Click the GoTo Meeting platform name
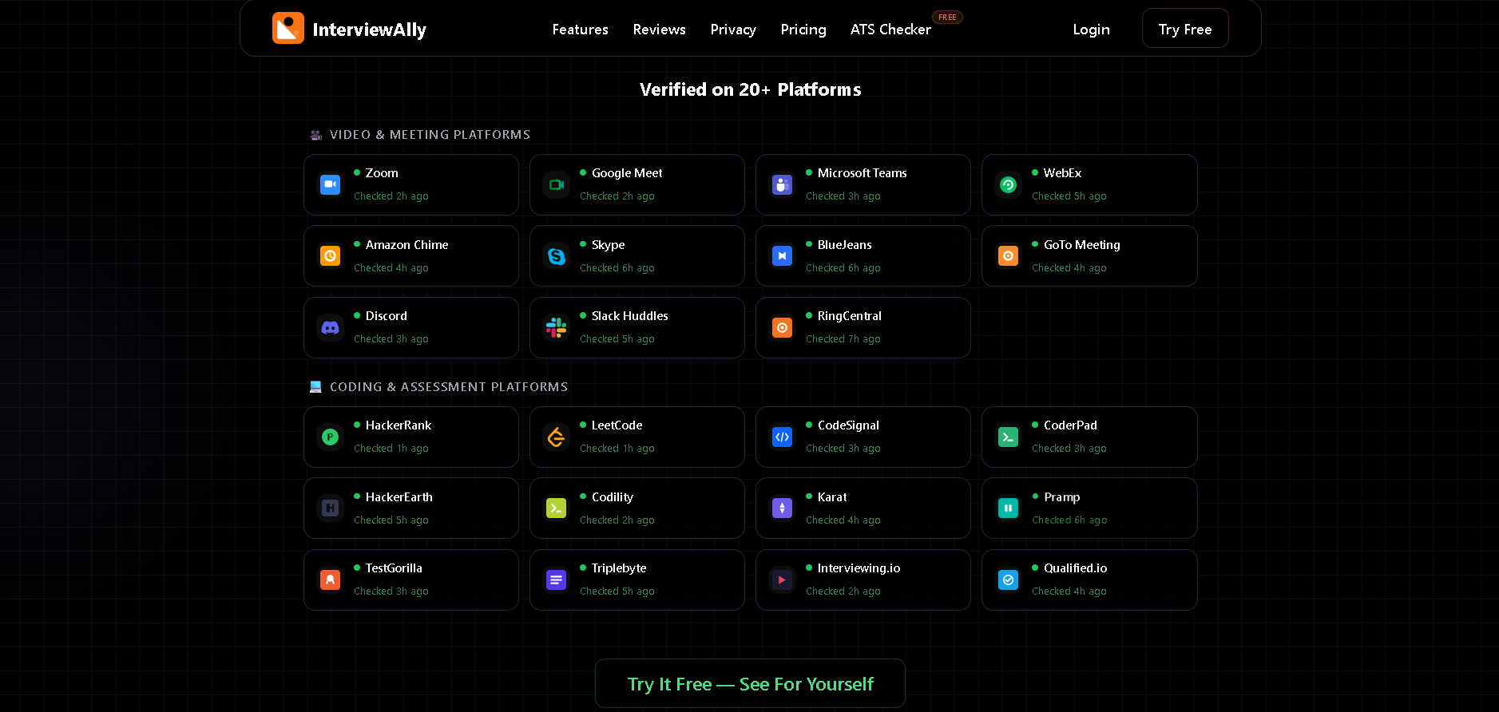Screen dimensions: 1499x712 (1081, 245)
